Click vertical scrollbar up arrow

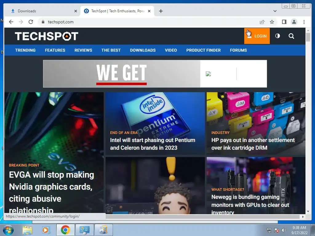click(x=308, y=30)
